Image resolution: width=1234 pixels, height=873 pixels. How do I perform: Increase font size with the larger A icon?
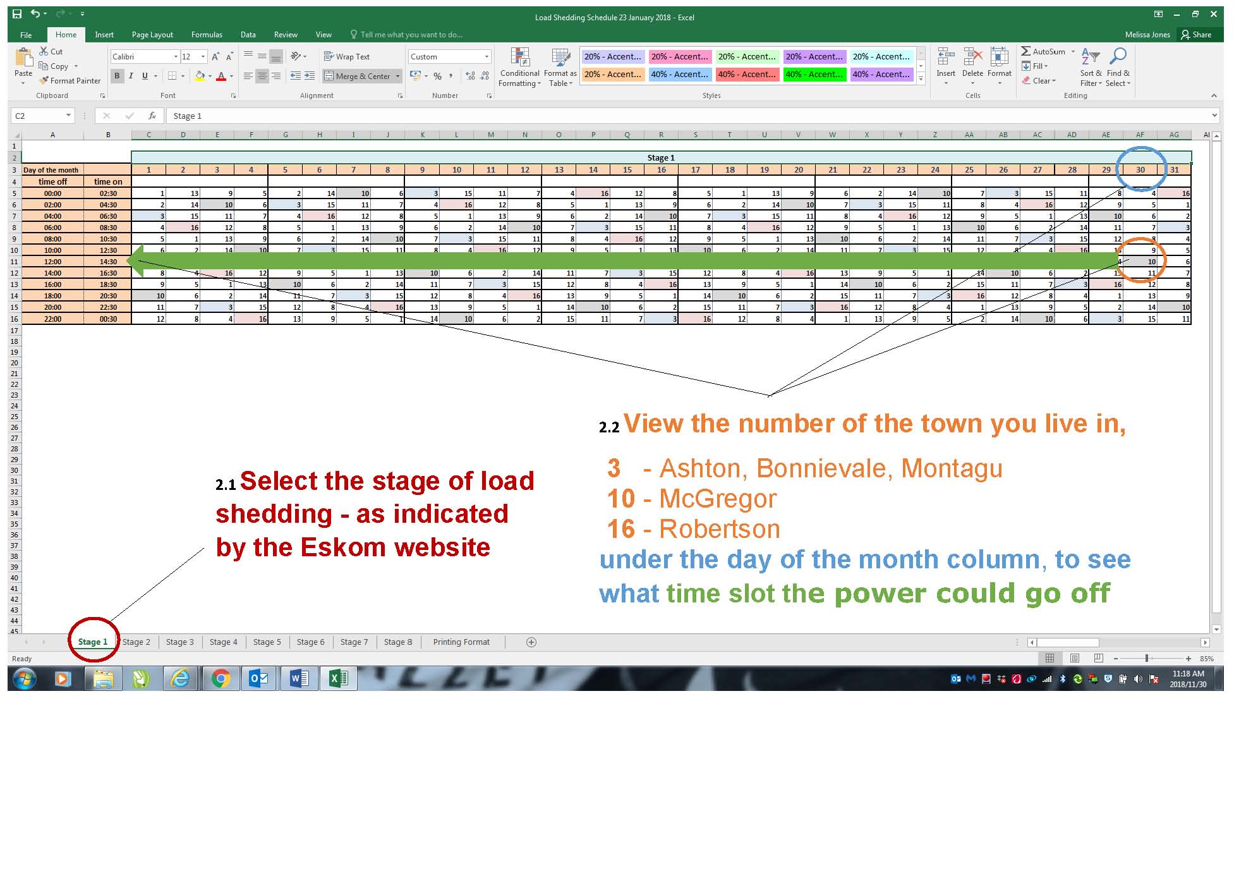[x=215, y=57]
